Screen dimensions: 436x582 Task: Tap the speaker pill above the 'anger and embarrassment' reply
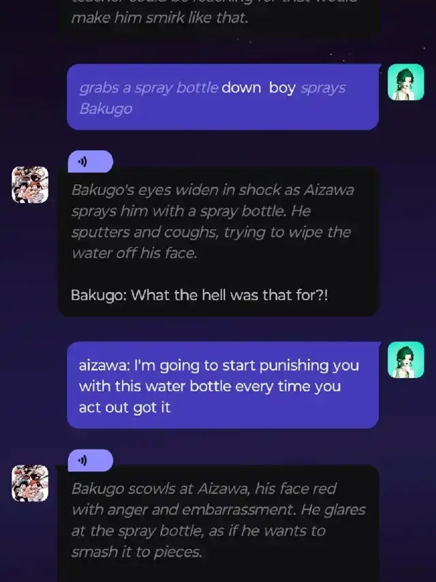tap(90, 461)
